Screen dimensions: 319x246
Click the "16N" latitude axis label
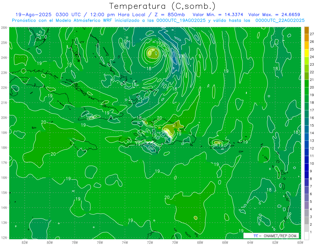[4, 178]
